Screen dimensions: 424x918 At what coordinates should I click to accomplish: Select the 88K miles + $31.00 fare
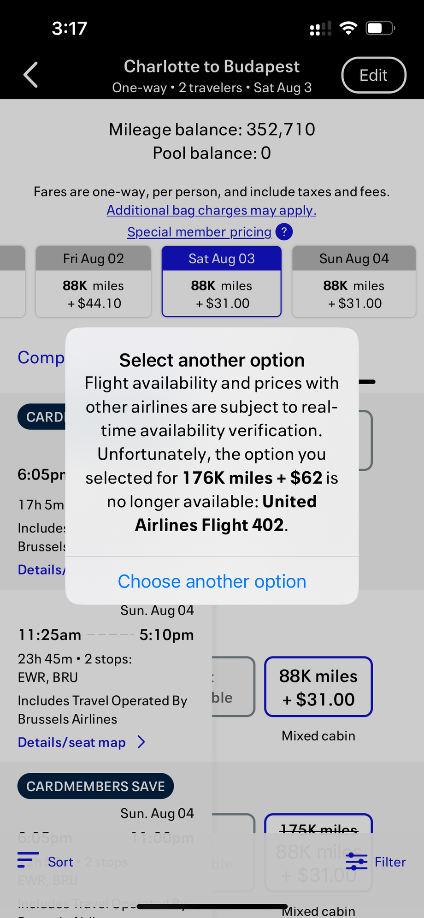click(x=318, y=687)
